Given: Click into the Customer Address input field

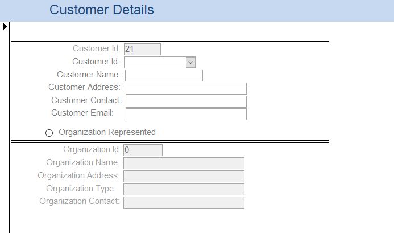Looking at the screenshot, I should 186,88.
